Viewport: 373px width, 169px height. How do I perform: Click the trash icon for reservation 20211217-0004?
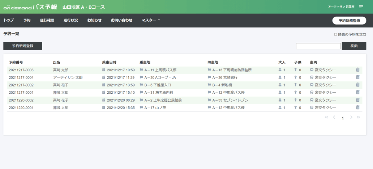click(x=357, y=77)
